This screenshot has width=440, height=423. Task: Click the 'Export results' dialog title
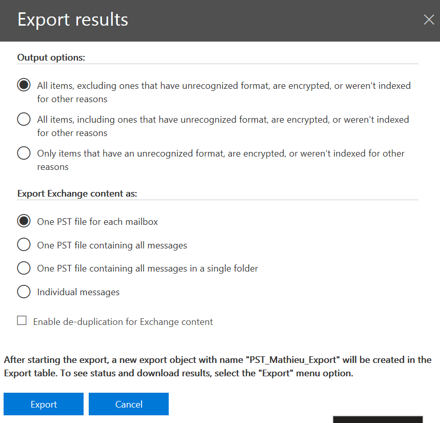73,20
